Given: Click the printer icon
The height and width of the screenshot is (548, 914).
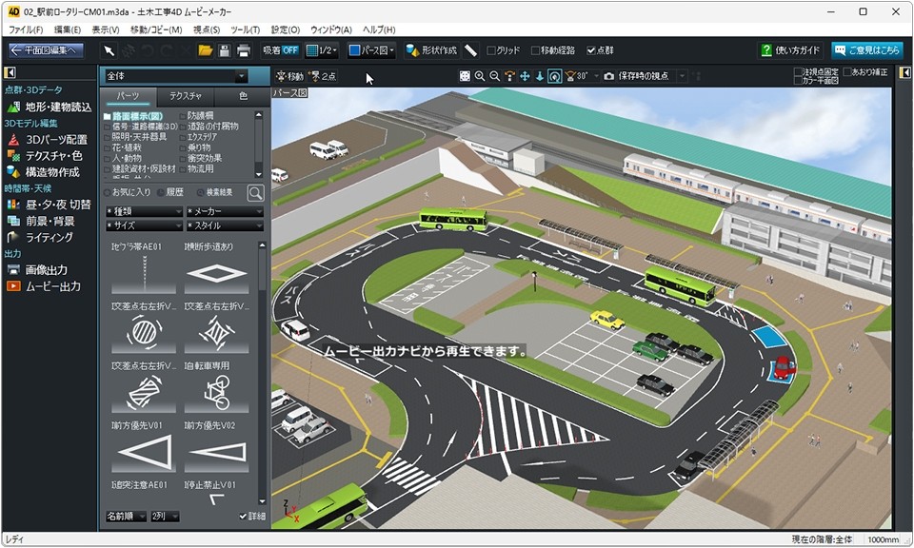Looking at the screenshot, I should pyautogui.click(x=243, y=50).
